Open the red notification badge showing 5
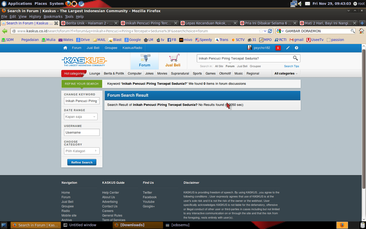 tap(278, 48)
